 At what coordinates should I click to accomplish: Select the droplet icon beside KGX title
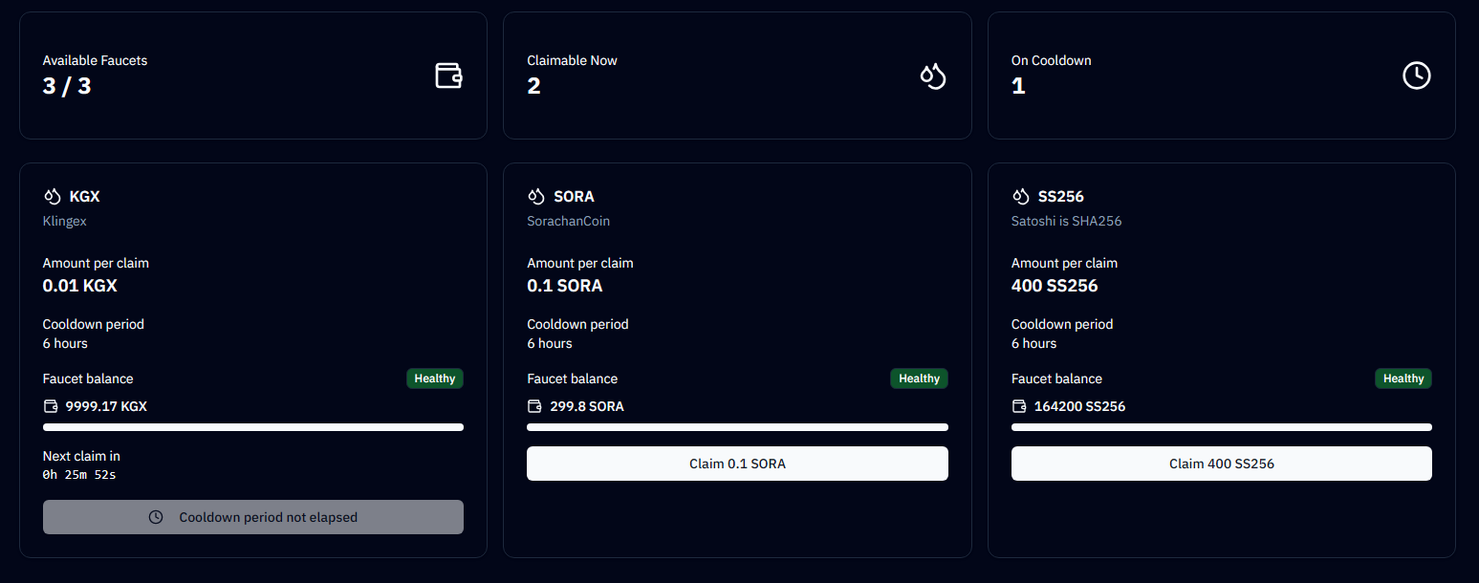pyautogui.click(x=53, y=196)
